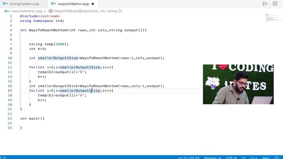Open WaysToReachBottom breadcrumb symbol dropdown

pos(88,11)
